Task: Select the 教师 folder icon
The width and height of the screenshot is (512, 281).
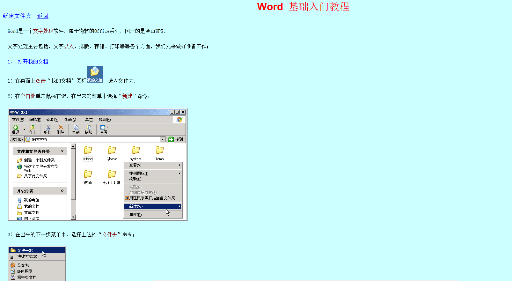Action: (x=88, y=174)
